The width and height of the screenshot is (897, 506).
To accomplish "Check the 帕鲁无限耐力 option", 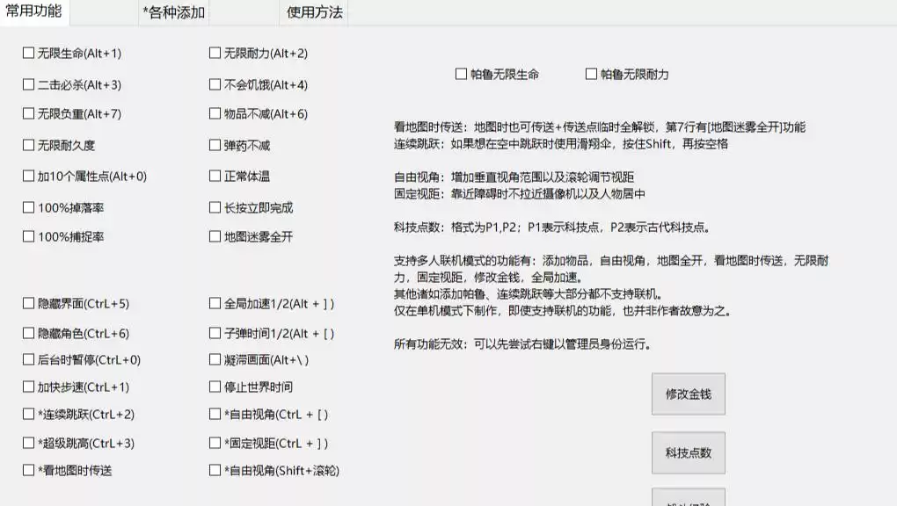I will pyautogui.click(x=592, y=75).
